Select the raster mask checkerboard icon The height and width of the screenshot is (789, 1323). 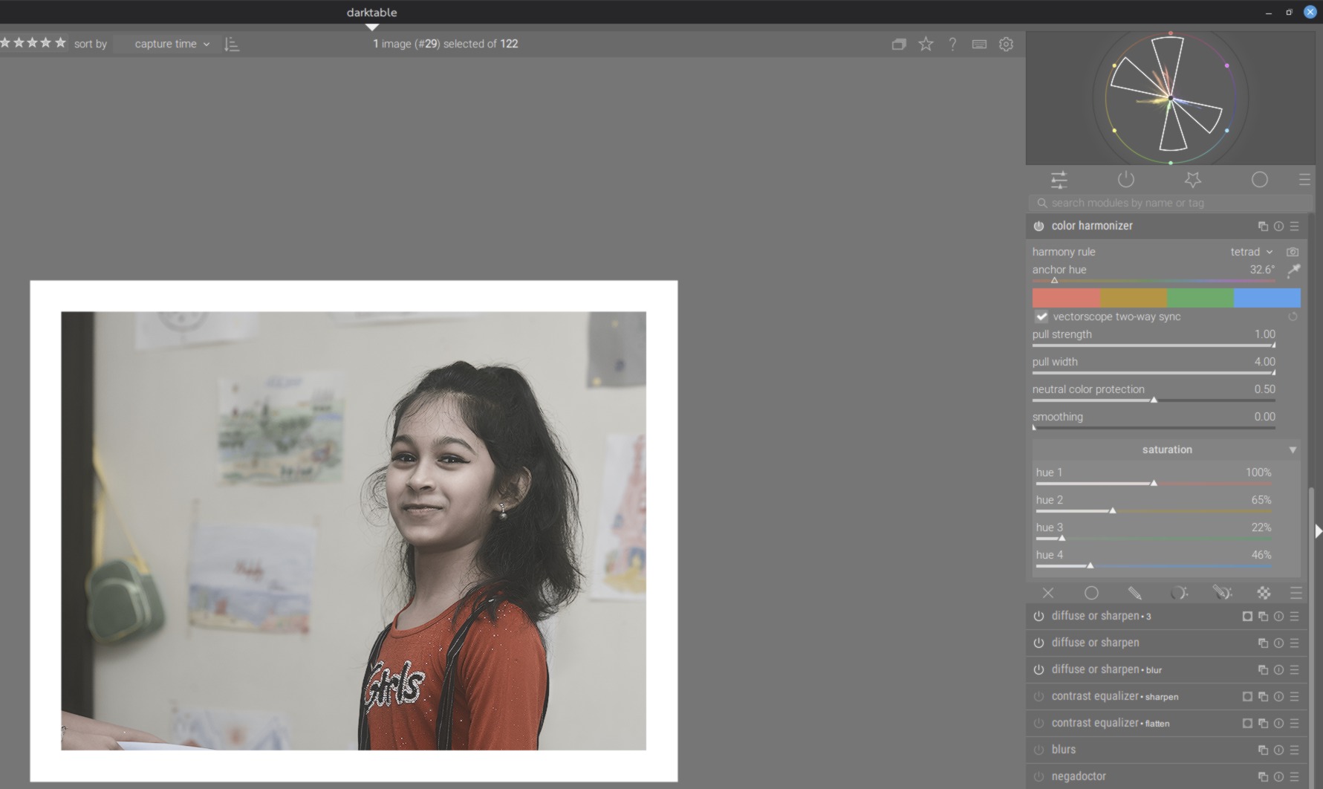(1264, 593)
